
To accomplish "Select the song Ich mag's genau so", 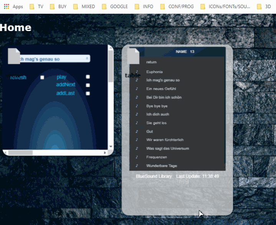I will coord(163,80).
